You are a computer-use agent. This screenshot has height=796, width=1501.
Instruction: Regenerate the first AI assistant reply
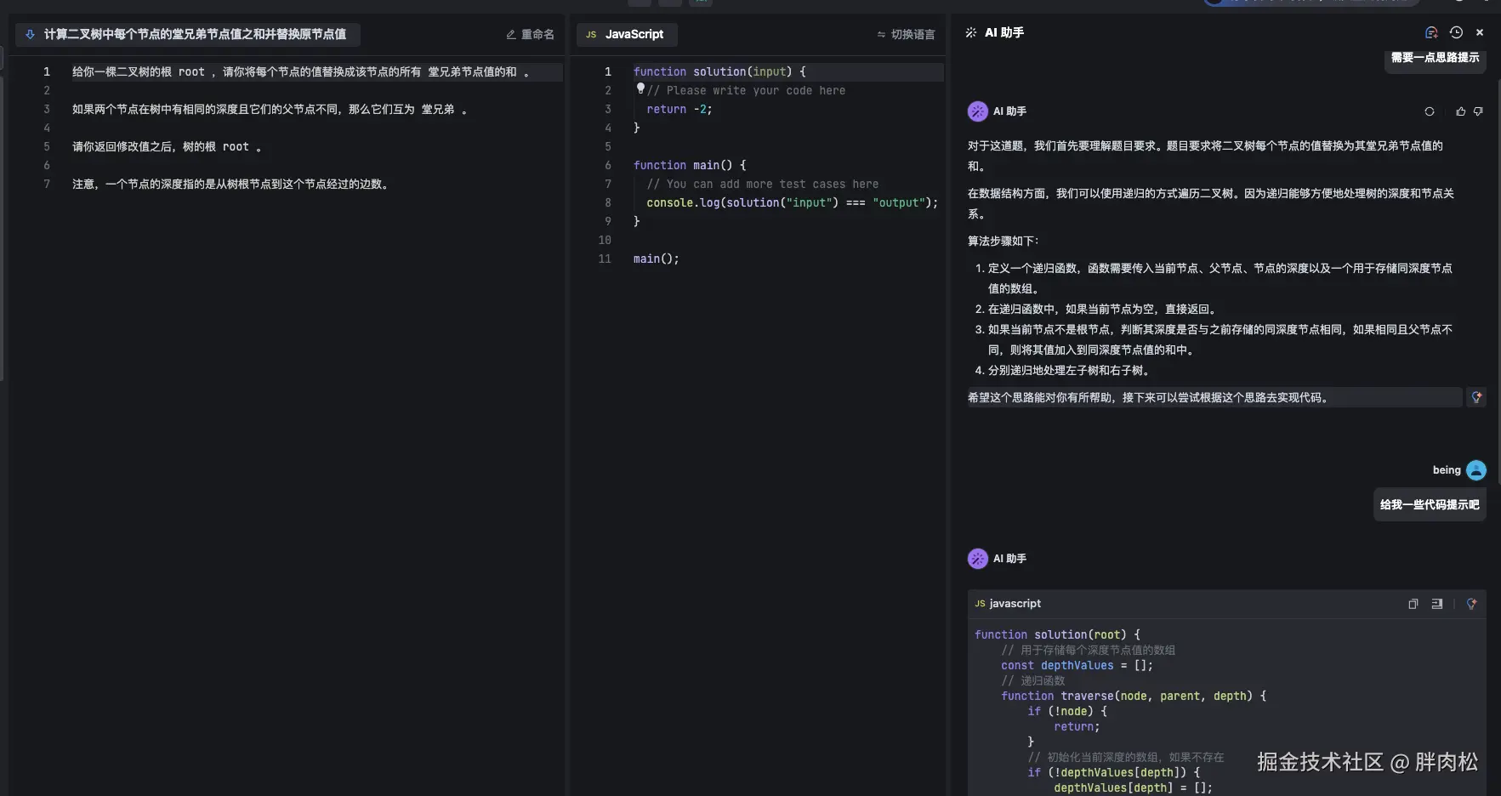pyautogui.click(x=1430, y=111)
